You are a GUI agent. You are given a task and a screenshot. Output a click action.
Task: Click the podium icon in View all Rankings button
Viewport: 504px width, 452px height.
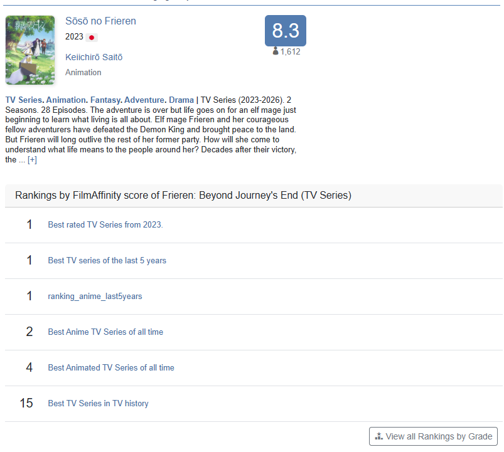point(379,436)
